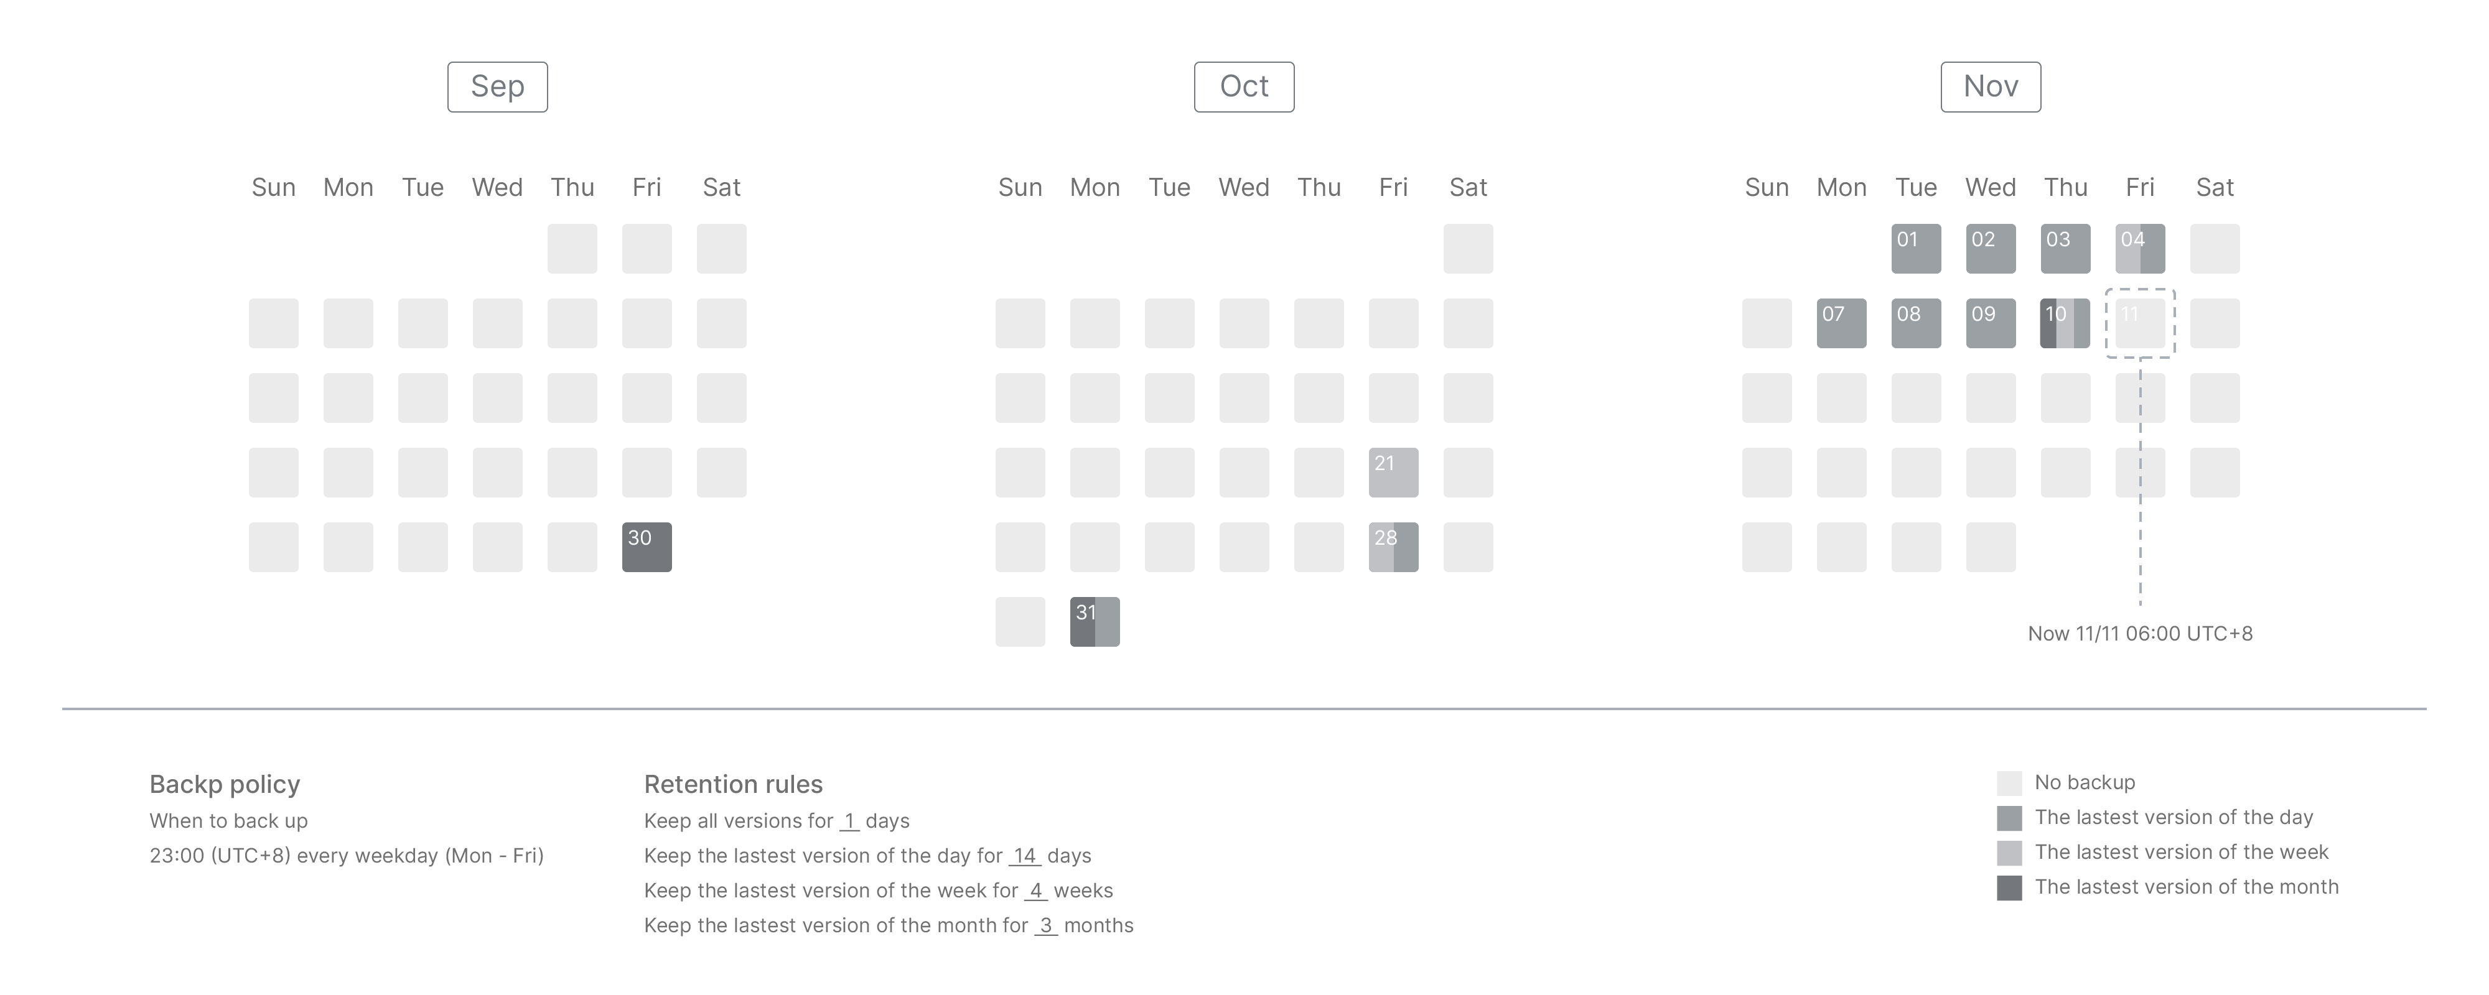Edit the keep all versions days value

[x=849, y=821]
